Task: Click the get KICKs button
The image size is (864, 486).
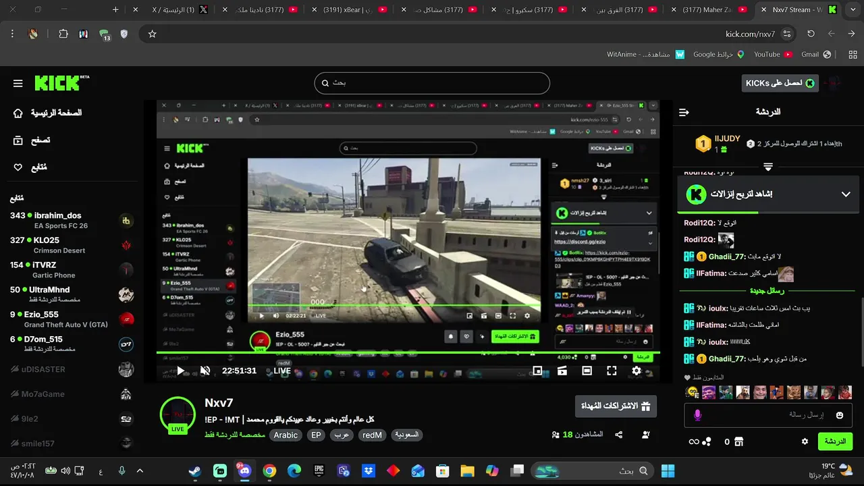Action: tap(780, 83)
